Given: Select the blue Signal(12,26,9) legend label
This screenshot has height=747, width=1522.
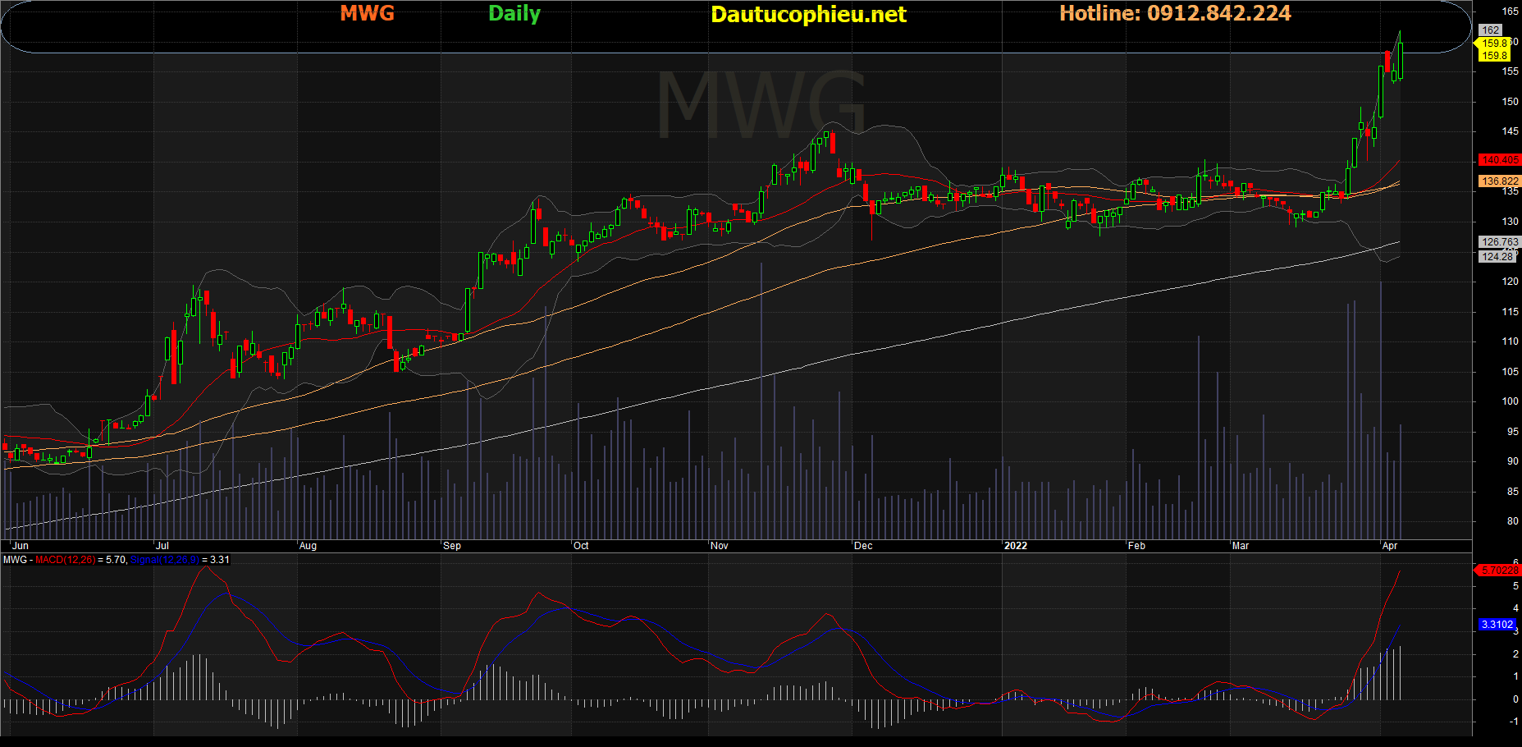Looking at the screenshot, I should coord(164,560).
